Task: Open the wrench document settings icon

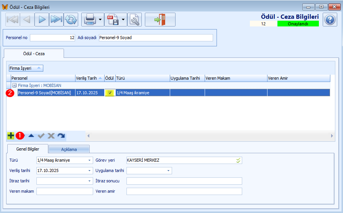Action: (134, 20)
